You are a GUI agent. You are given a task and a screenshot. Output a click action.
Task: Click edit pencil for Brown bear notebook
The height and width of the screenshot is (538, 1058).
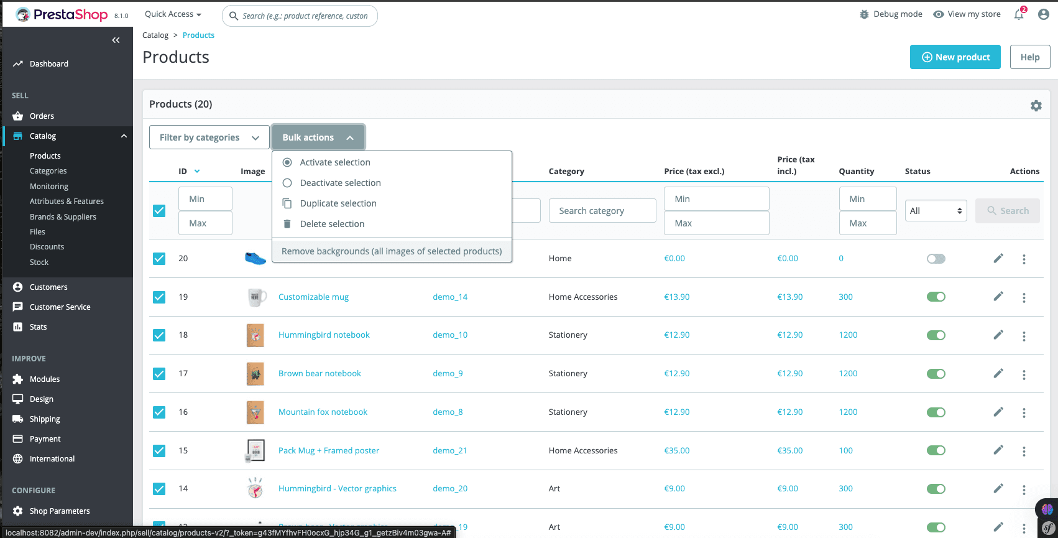point(998,373)
